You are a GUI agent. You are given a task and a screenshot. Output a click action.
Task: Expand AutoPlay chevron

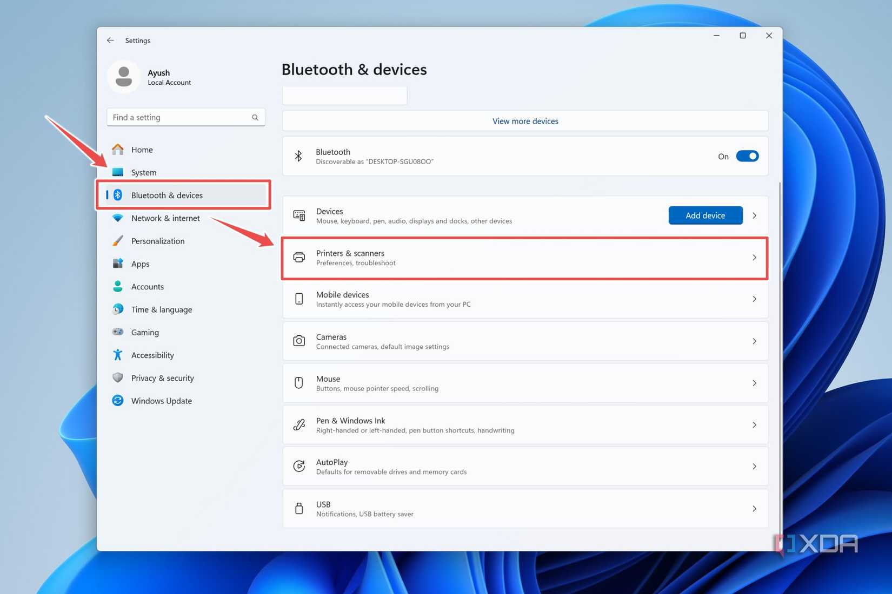[x=754, y=466]
